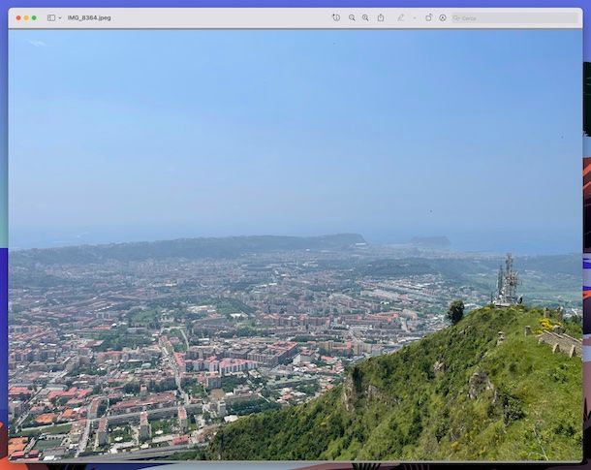Open the Share menu

381,17
